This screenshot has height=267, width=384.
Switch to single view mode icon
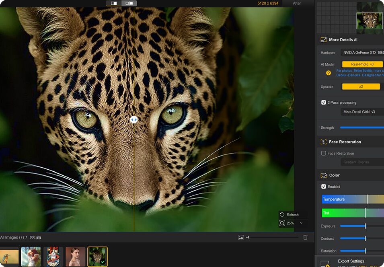[x=114, y=3]
